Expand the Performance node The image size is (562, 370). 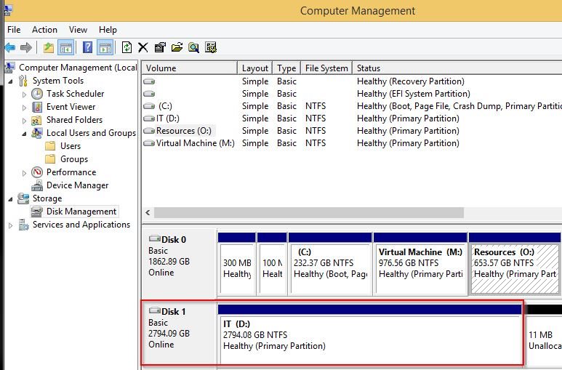tap(24, 173)
